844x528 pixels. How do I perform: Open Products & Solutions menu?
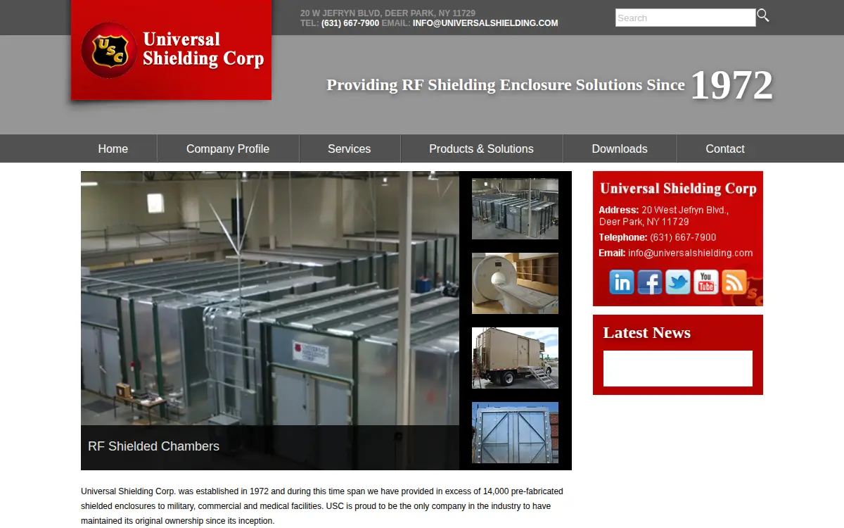tap(482, 149)
